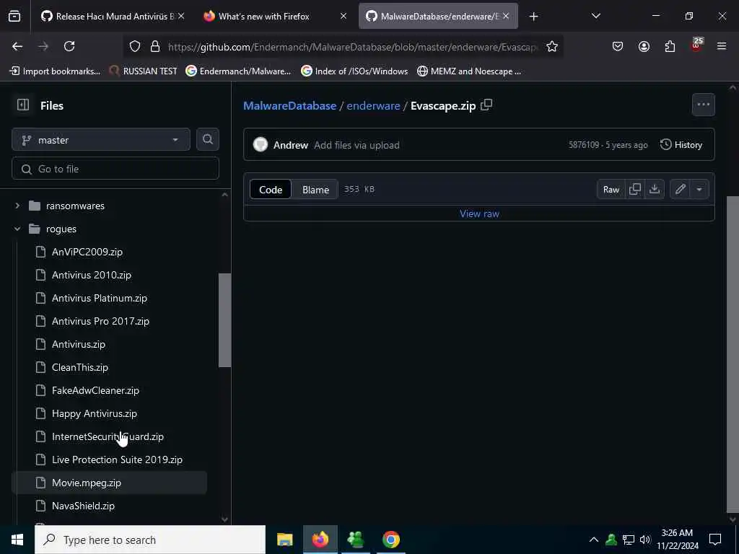Click the Raw button
Viewport: 739px width, 554px height.
pos(611,189)
